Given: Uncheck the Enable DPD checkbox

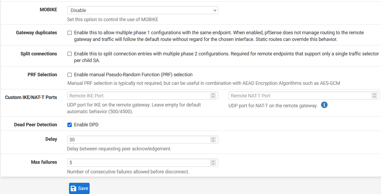Looking at the screenshot, I should tap(70, 125).
